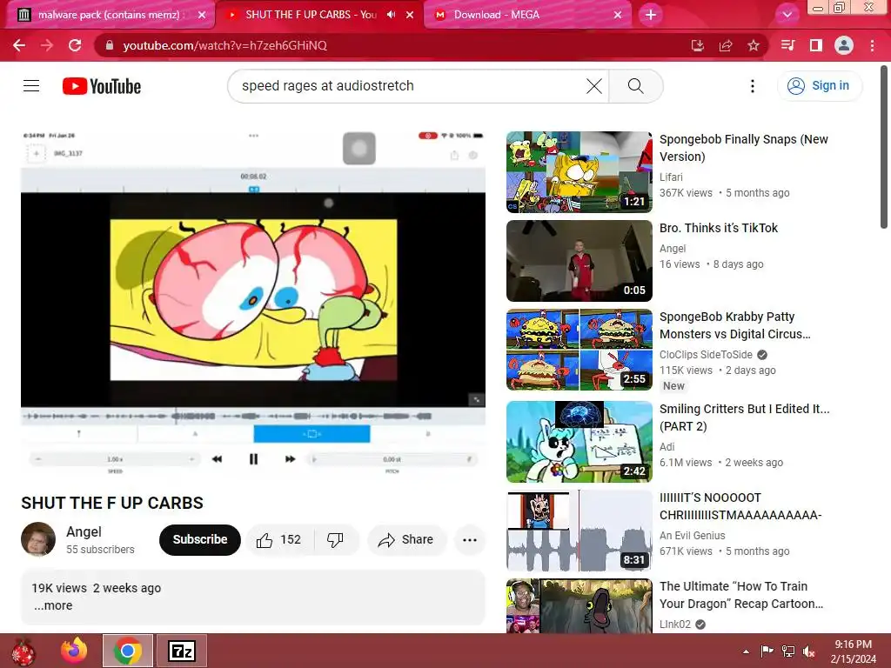Open more actions ellipsis under video
This screenshot has width=891, height=668.
coord(470,539)
